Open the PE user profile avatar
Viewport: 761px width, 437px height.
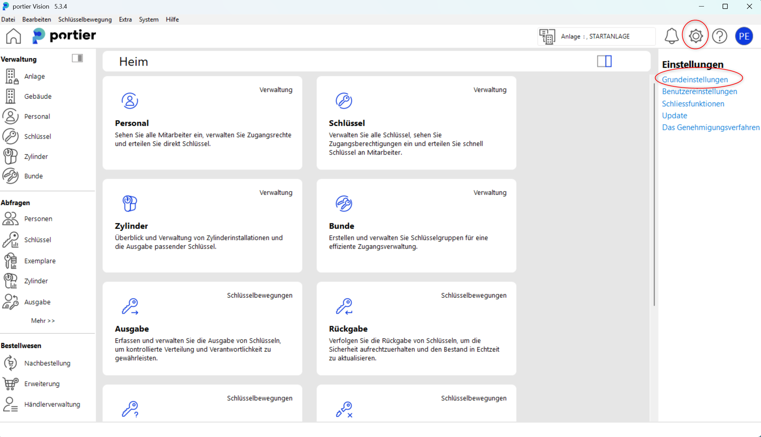pos(744,36)
